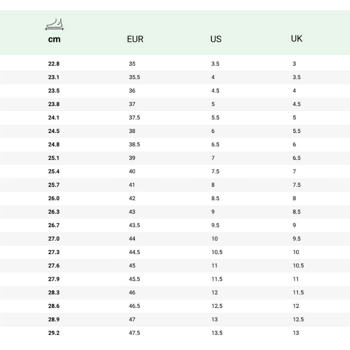Select US size 12.5 cell
The width and height of the screenshot is (350, 350).
(x=217, y=306)
